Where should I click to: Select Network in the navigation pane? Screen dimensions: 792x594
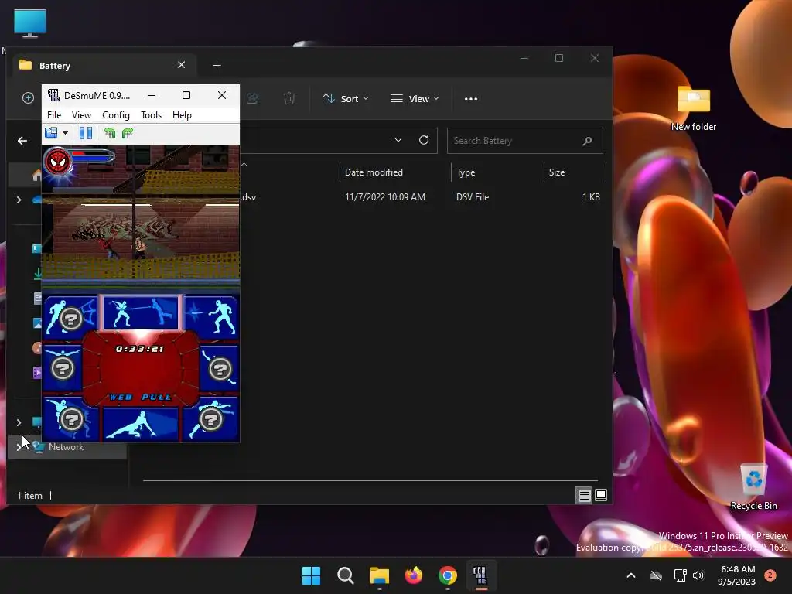coord(67,447)
